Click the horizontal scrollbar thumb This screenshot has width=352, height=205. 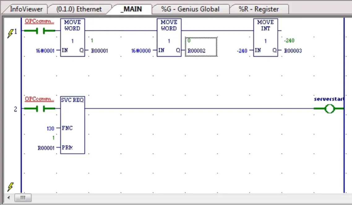coord(23,198)
